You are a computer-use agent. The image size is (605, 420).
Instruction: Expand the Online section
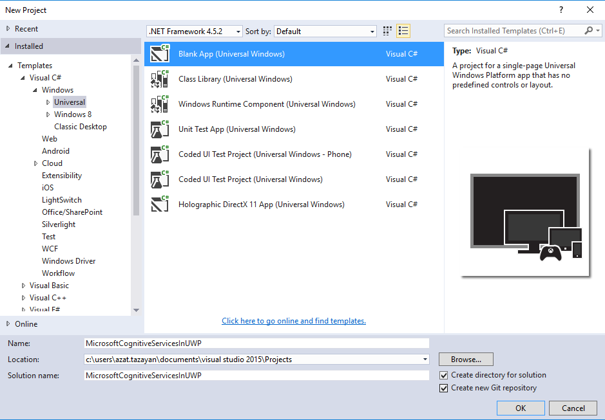point(8,324)
